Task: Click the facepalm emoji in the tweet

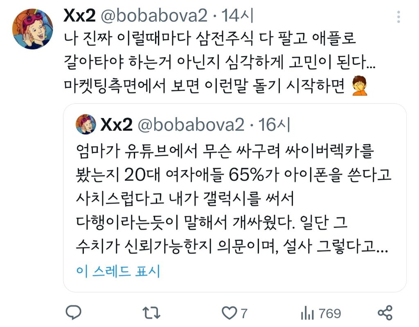Action: (359, 86)
